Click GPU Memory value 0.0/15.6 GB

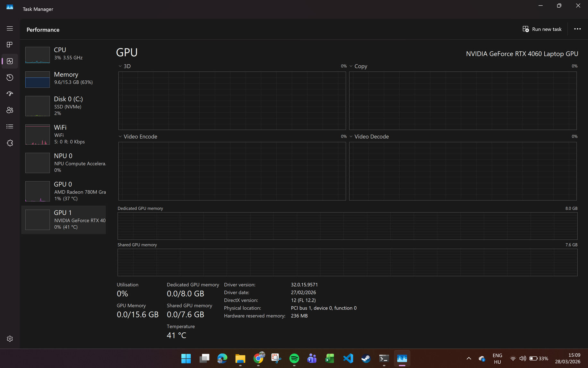[138, 315]
